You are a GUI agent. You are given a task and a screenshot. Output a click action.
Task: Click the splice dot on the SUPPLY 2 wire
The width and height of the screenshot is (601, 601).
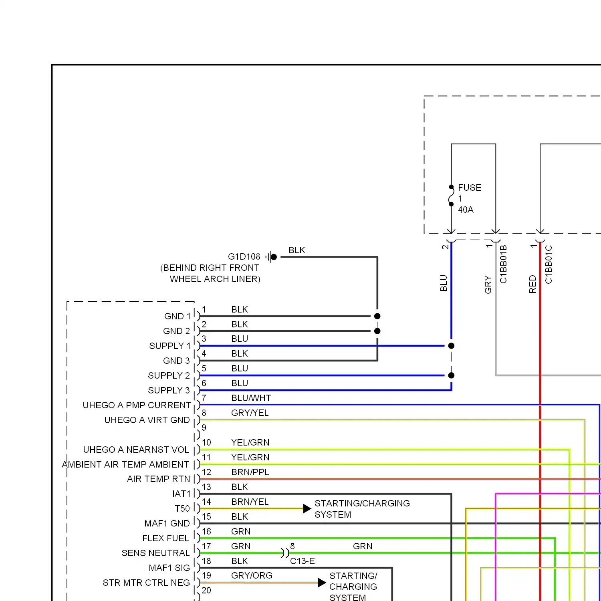[451, 375]
